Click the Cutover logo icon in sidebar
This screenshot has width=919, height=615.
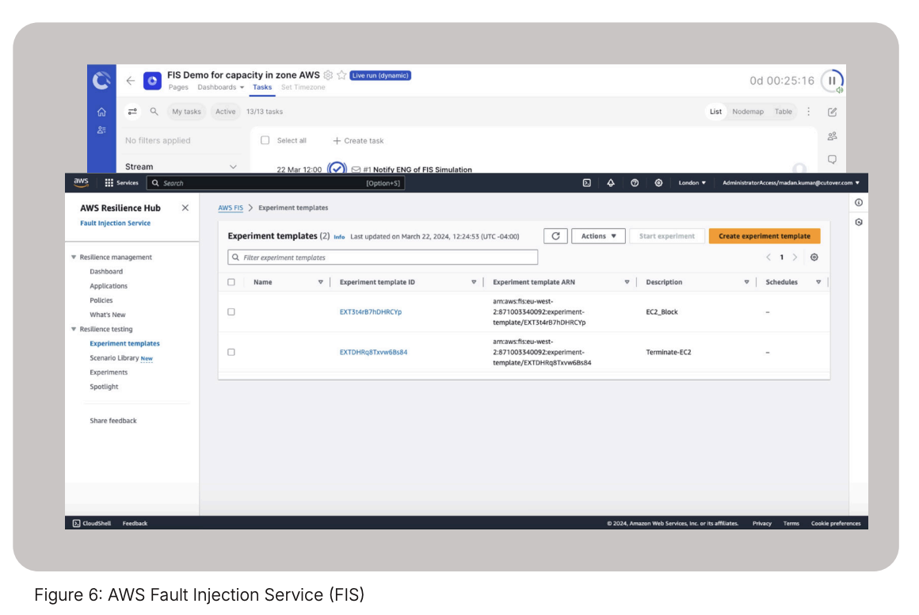coord(101,80)
